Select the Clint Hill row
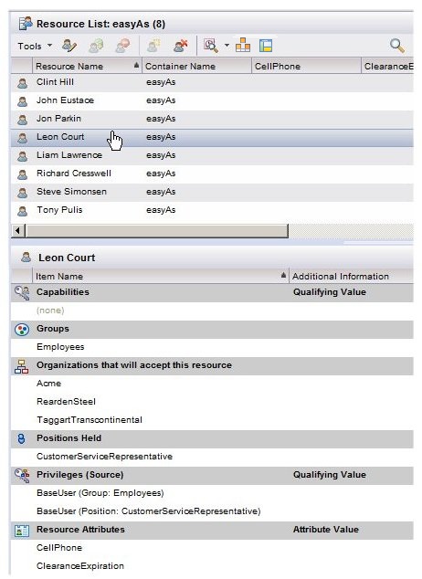The width and height of the screenshot is (422, 579). pos(212,82)
